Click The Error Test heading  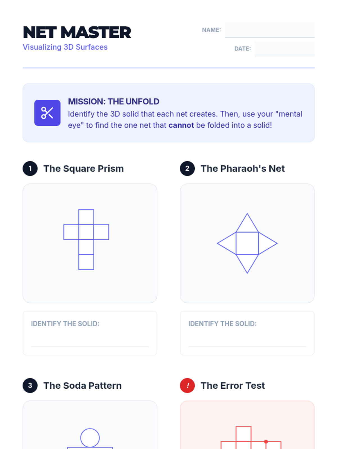(x=233, y=386)
